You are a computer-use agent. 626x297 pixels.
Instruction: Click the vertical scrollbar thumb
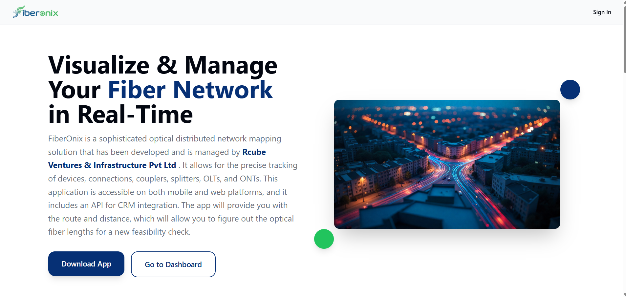[x=624, y=38]
